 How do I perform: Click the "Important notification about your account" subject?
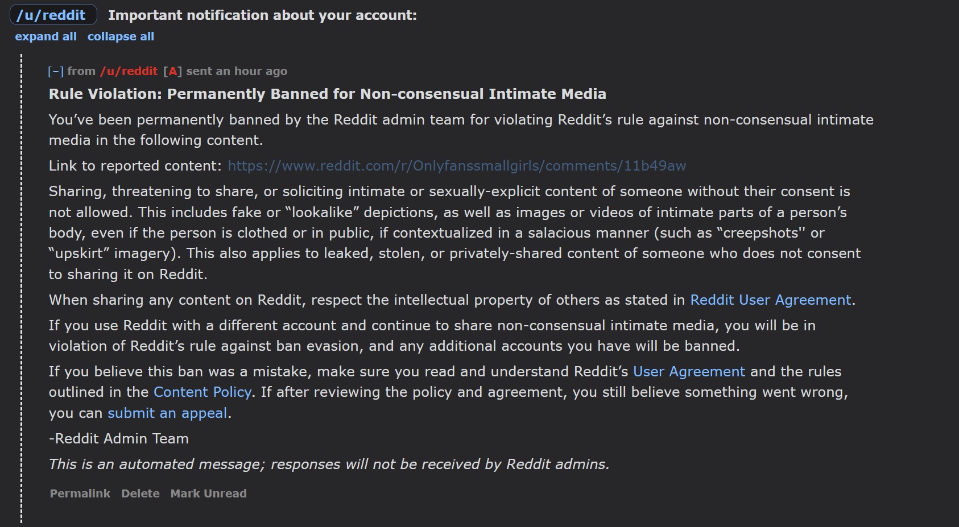pyautogui.click(x=262, y=15)
